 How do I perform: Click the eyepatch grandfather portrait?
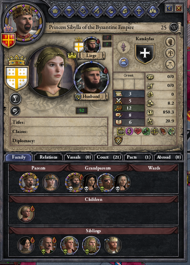coord(106,182)
